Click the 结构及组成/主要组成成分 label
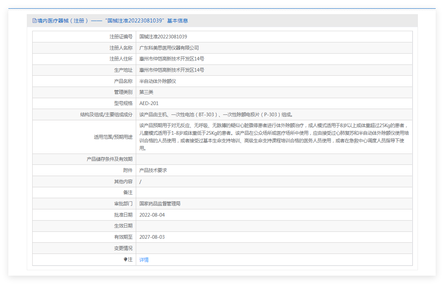This screenshot has width=444, height=284. pyautogui.click(x=106, y=114)
